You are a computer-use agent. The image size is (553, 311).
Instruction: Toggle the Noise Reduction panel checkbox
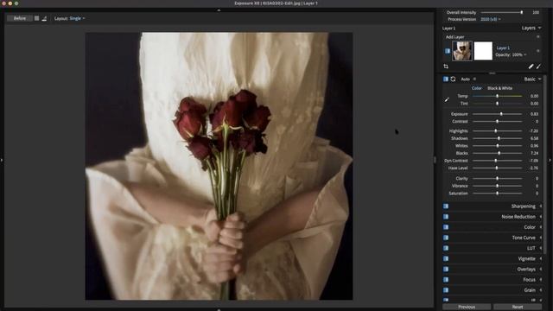pos(446,217)
